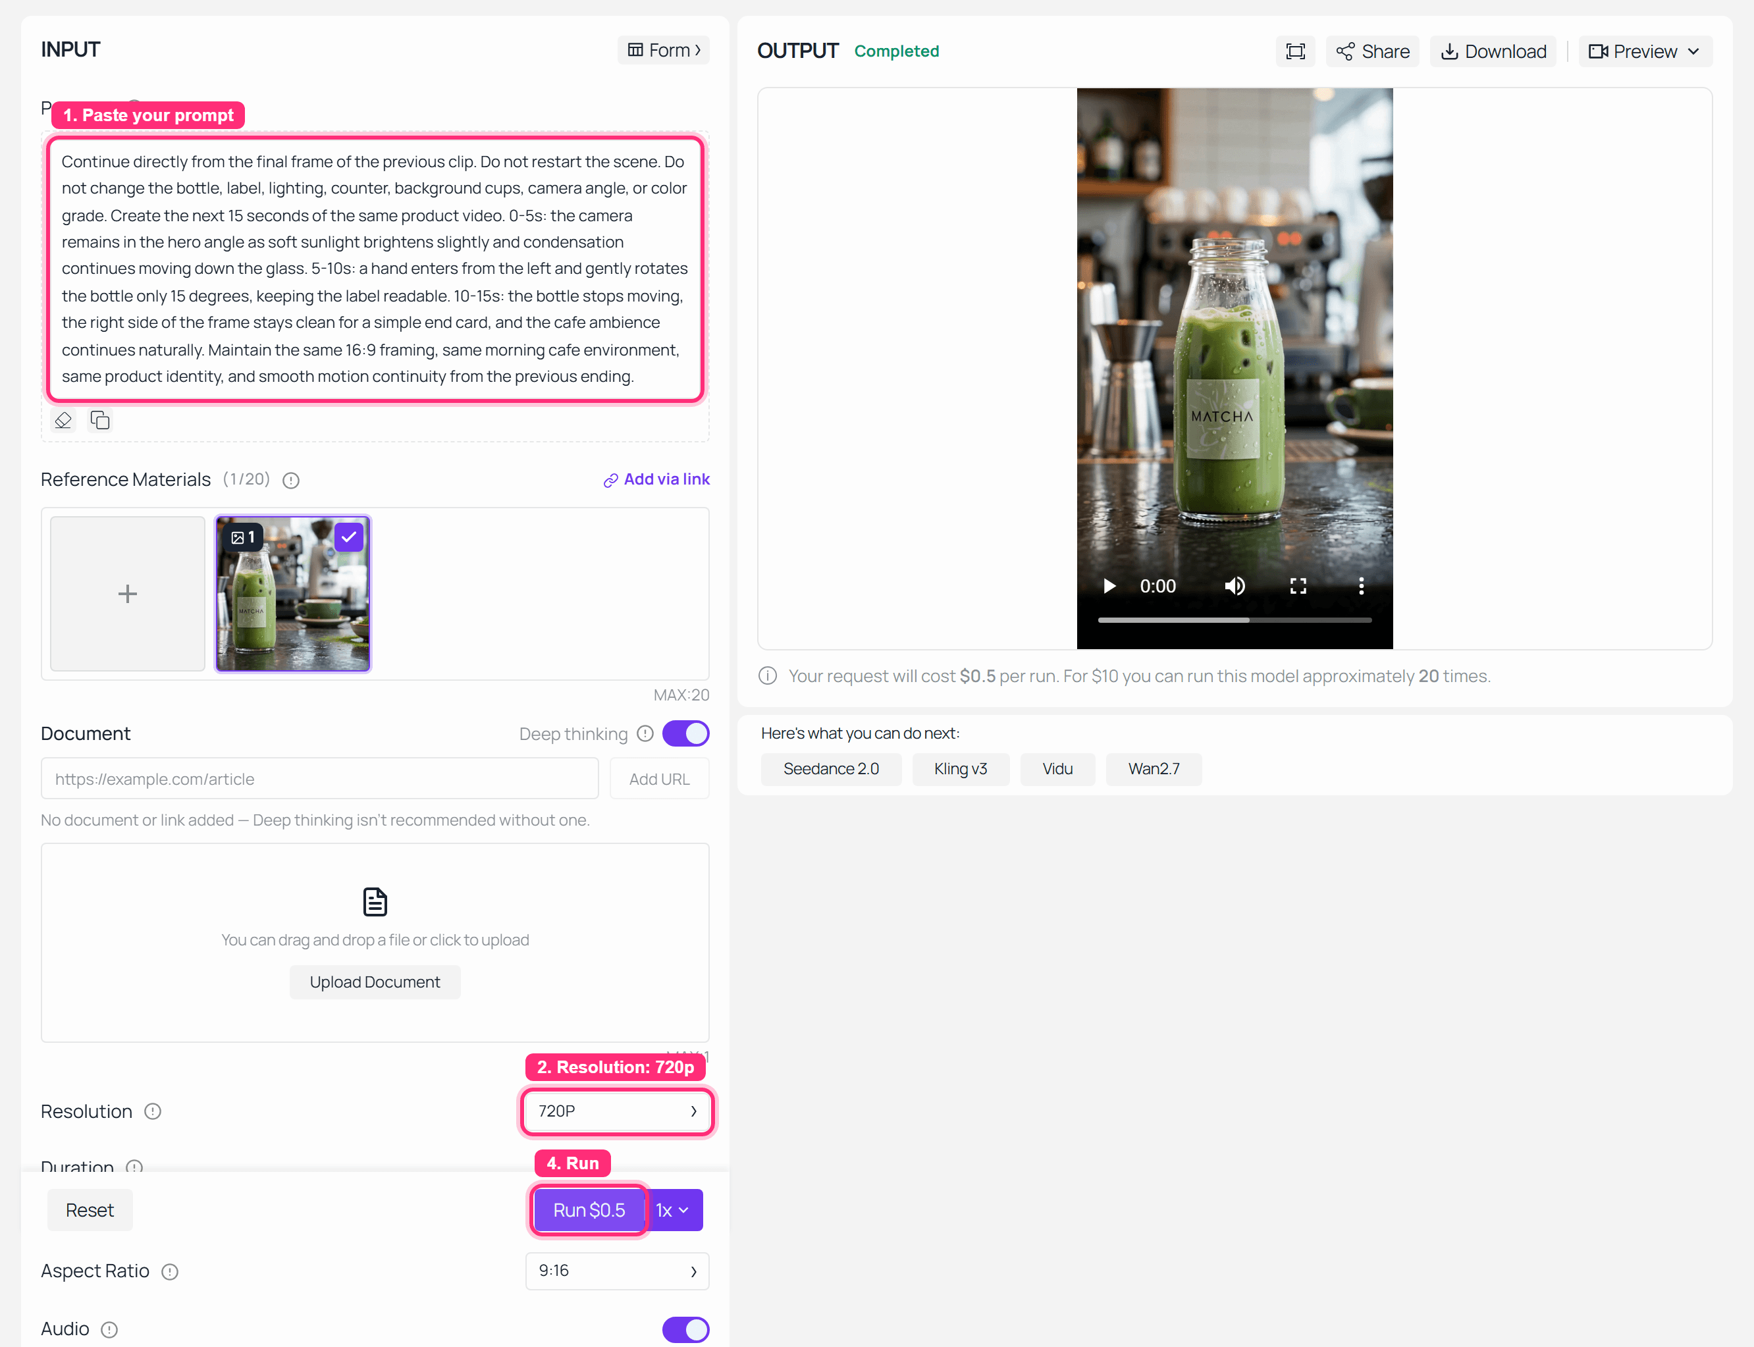Click the Resolution info icon
Viewport: 1754px width, 1347px height.
click(152, 1111)
